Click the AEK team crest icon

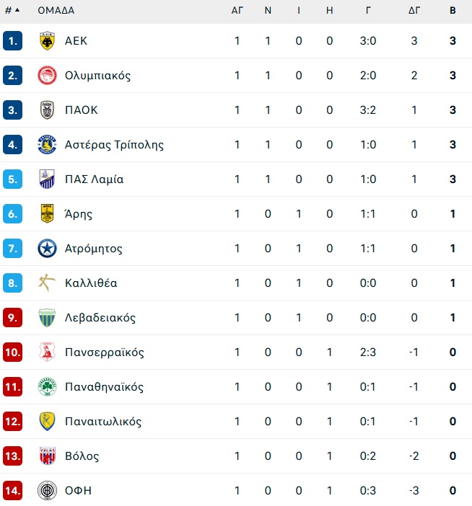47,41
